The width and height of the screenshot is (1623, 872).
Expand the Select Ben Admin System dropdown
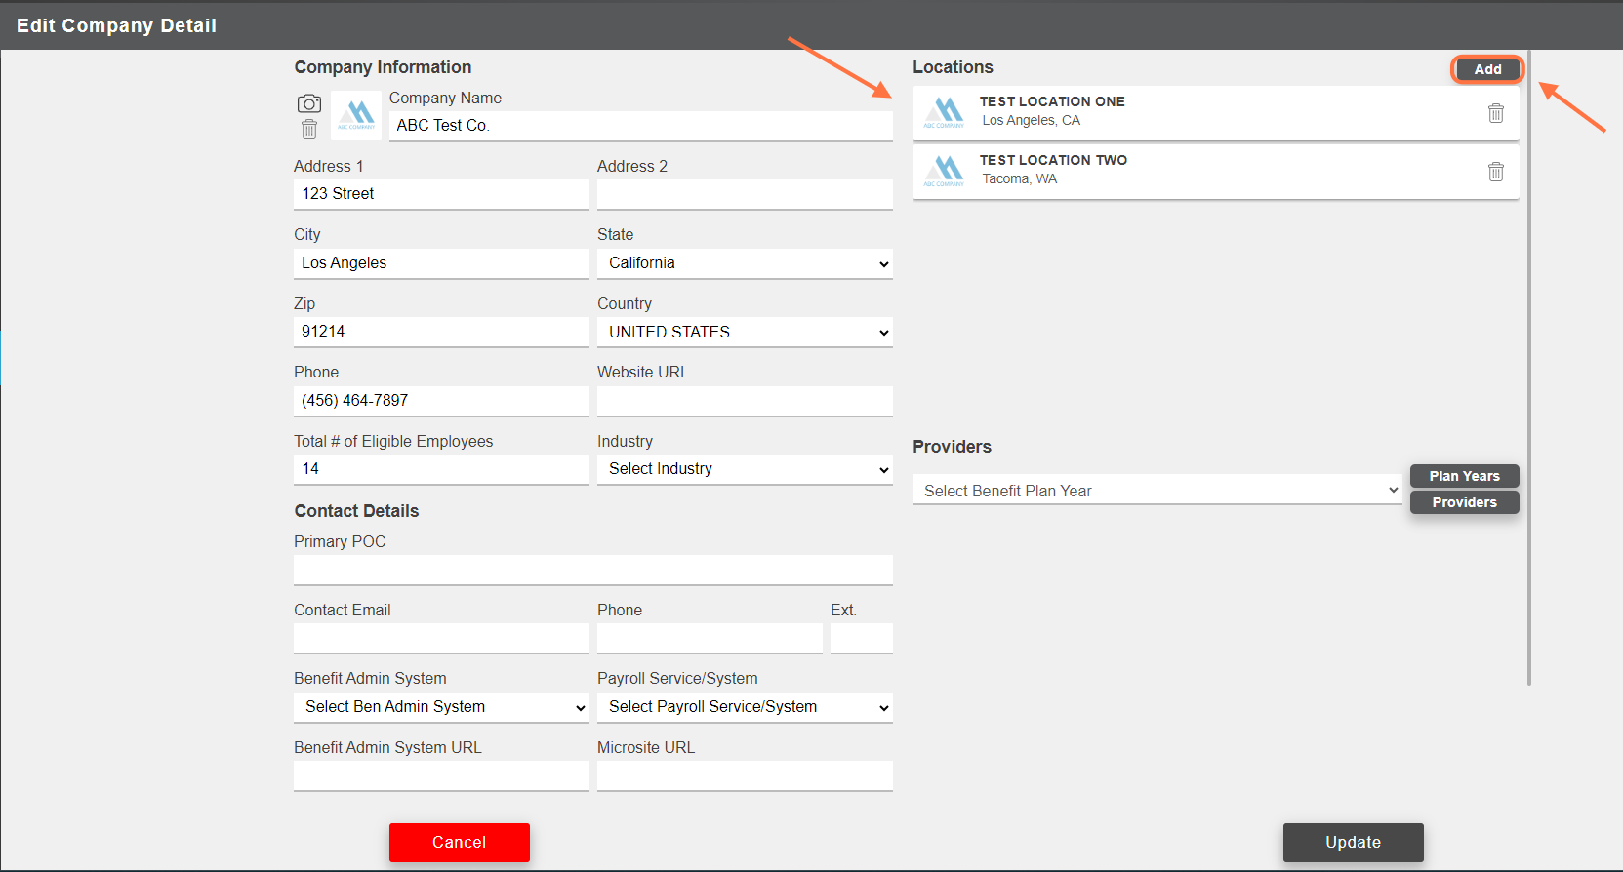coord(441,707)
